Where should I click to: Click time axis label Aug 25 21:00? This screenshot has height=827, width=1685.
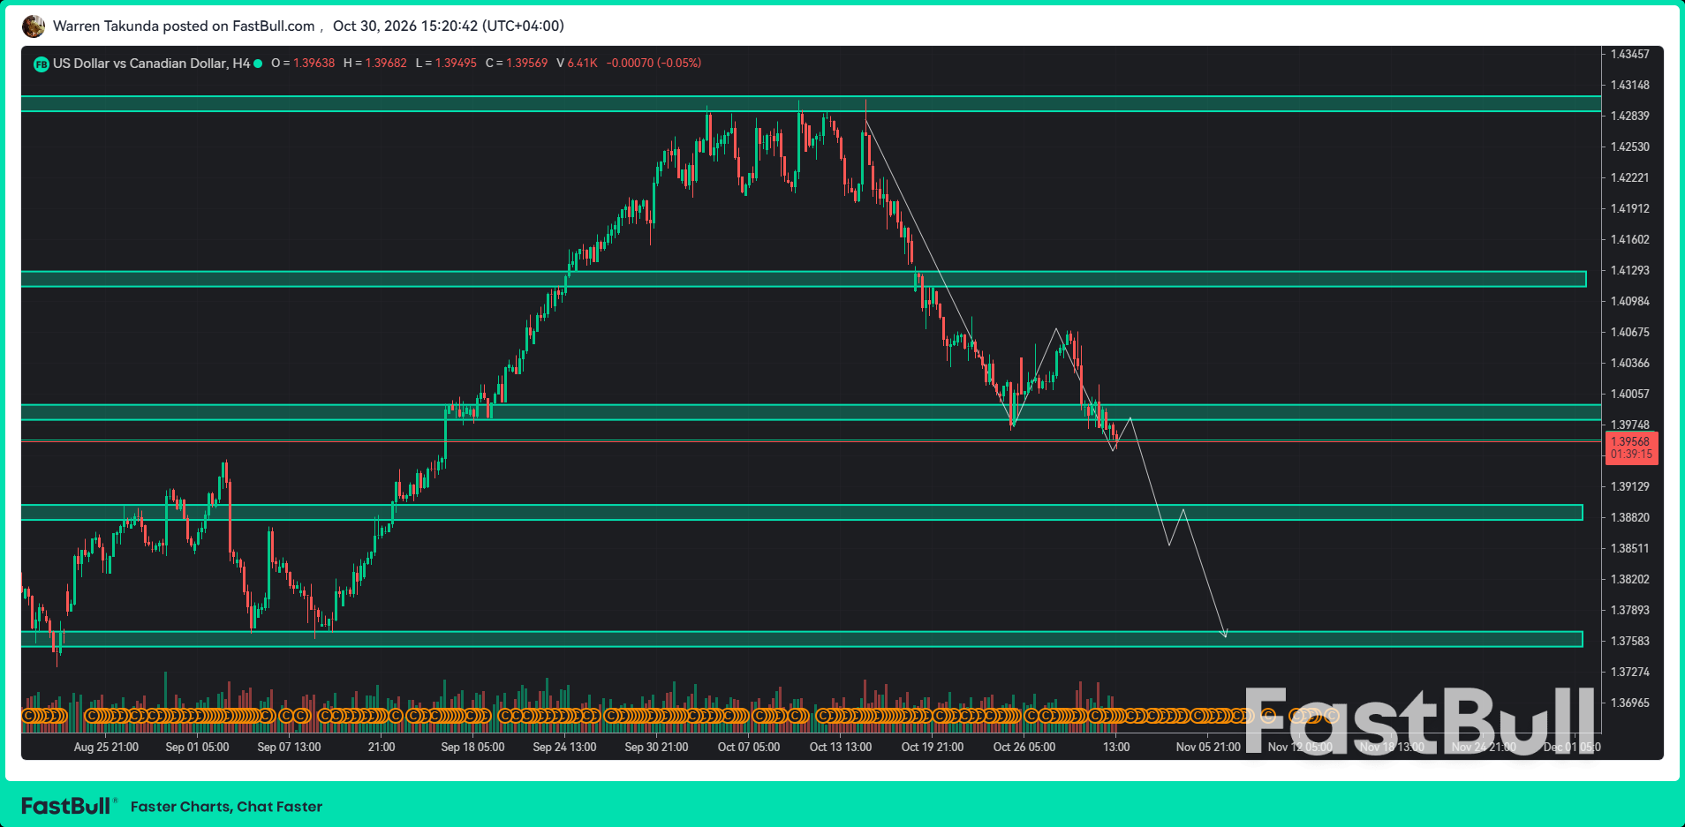106,747
